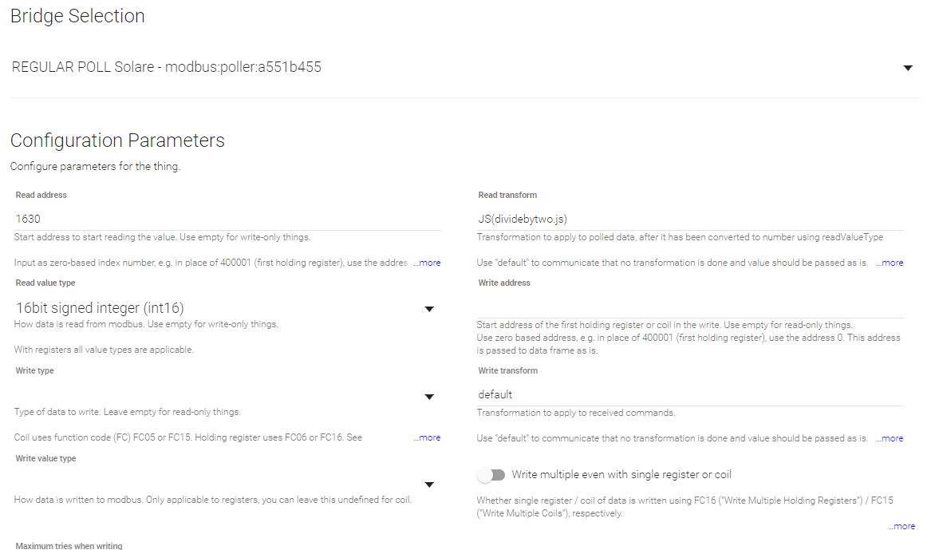Expand more info under Read transform
This screenshot has height=550, width=935.
[890, 263]
